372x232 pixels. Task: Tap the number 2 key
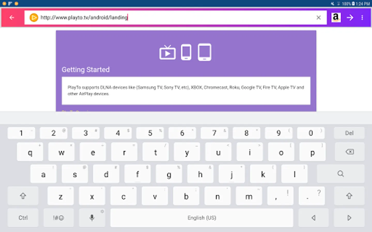(53, 133)
